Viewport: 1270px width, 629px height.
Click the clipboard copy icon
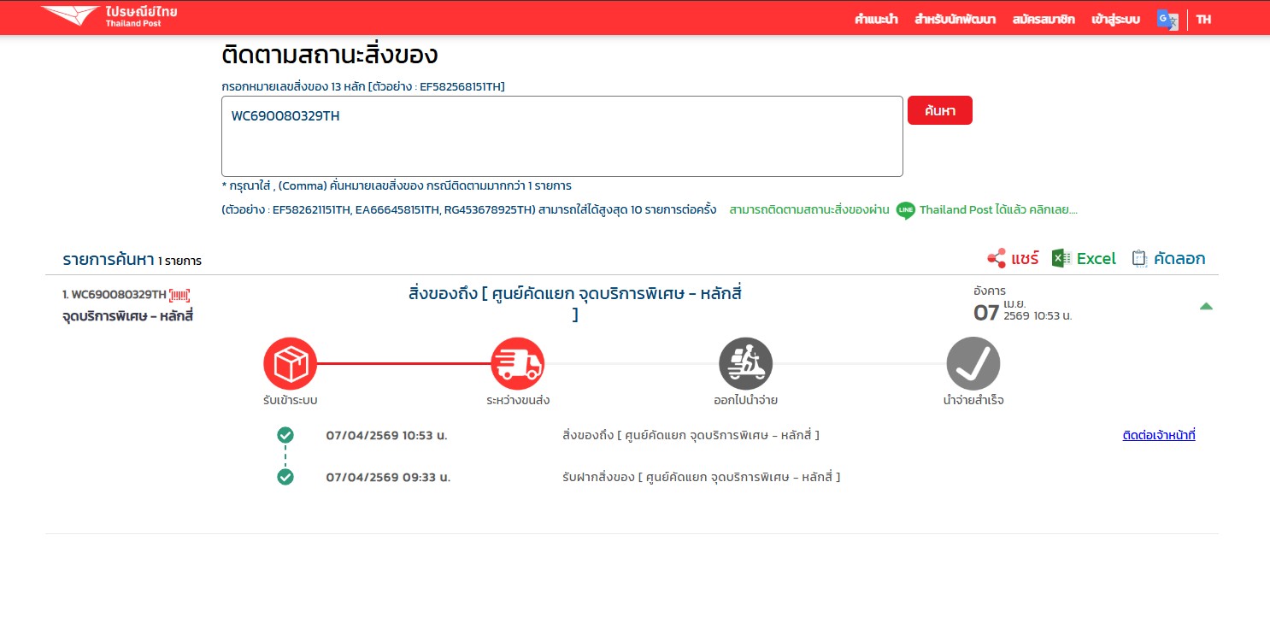pos(1139,258)
